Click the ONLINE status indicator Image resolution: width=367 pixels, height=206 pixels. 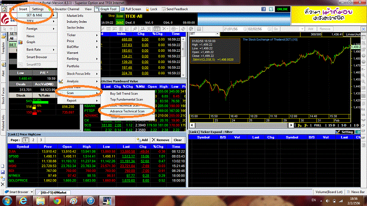click(x=282, y=9)
